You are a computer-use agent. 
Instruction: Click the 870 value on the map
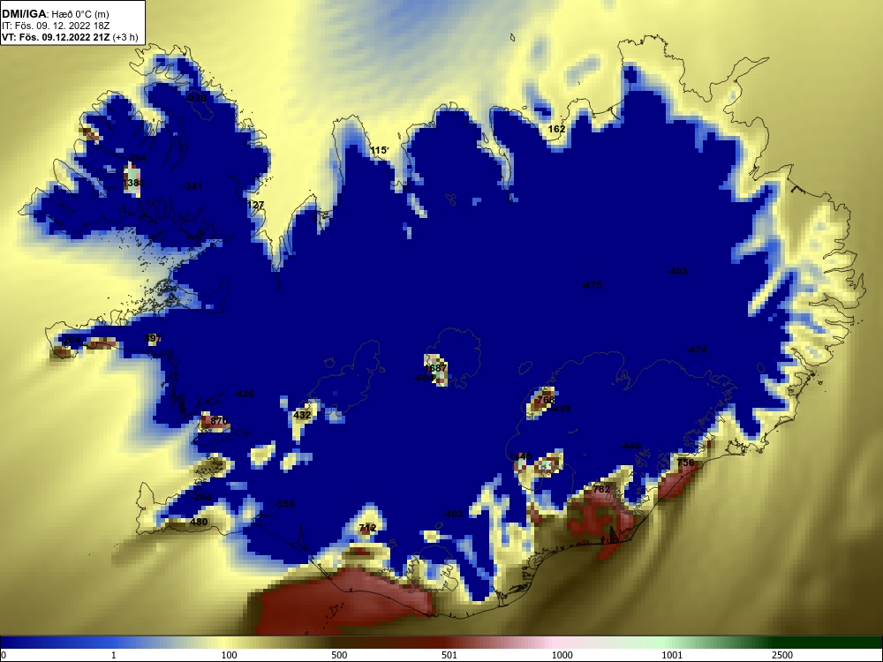click(x=219, y=420)
